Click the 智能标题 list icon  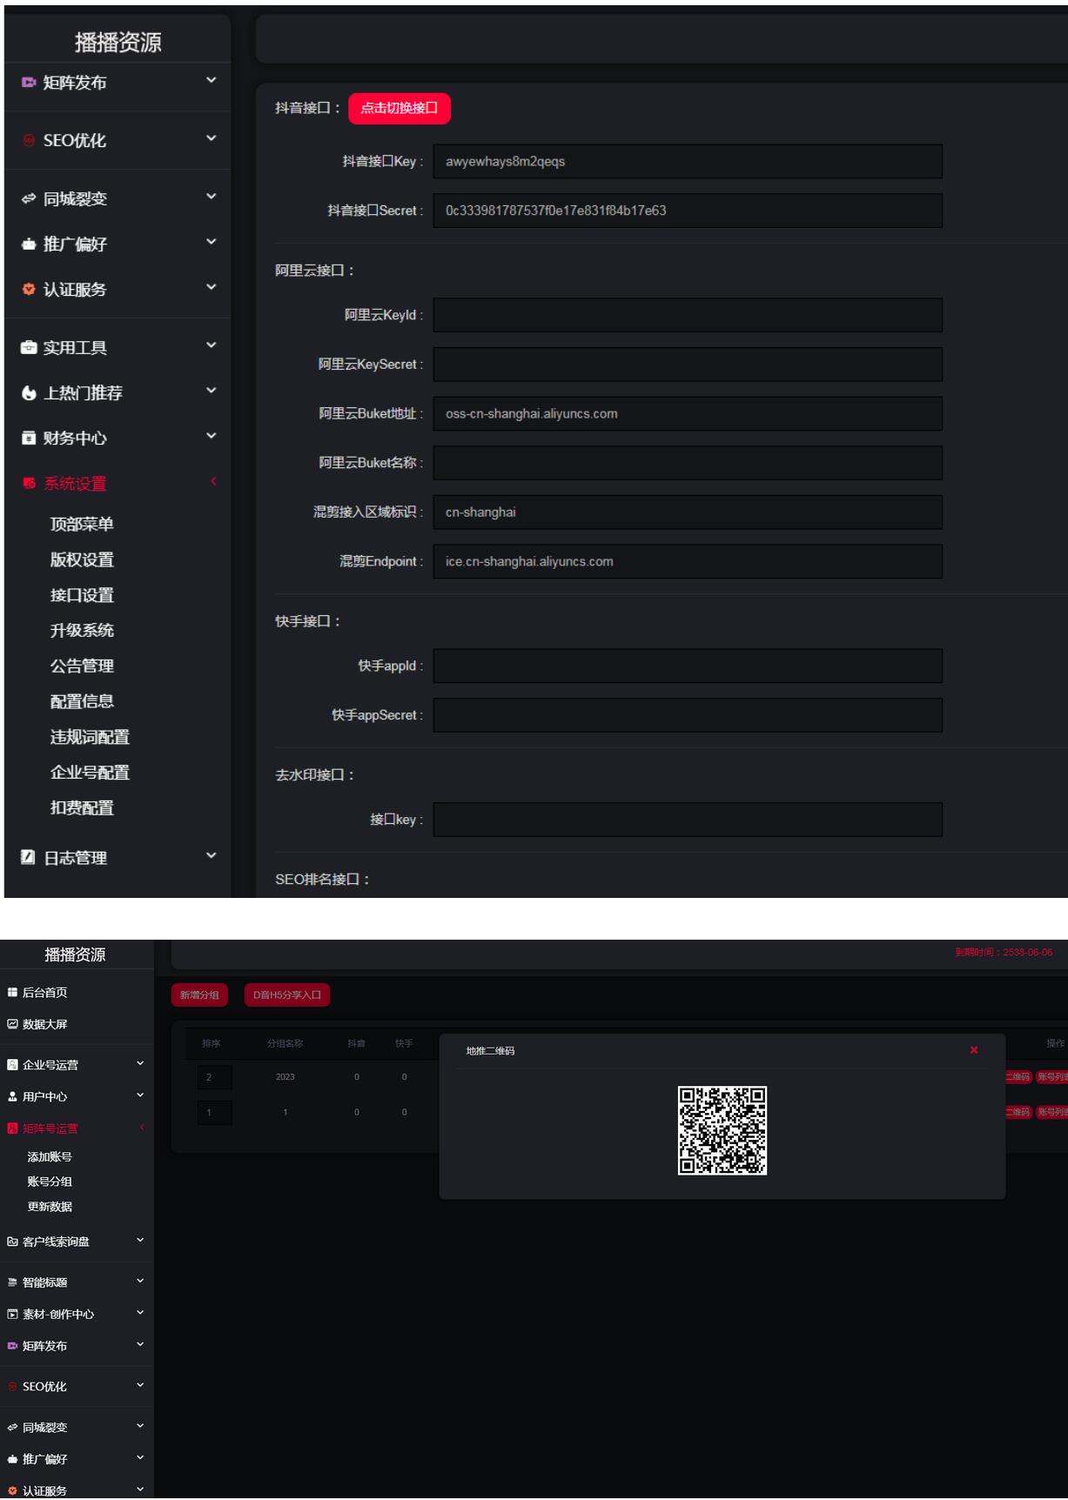click(12, 1282)
